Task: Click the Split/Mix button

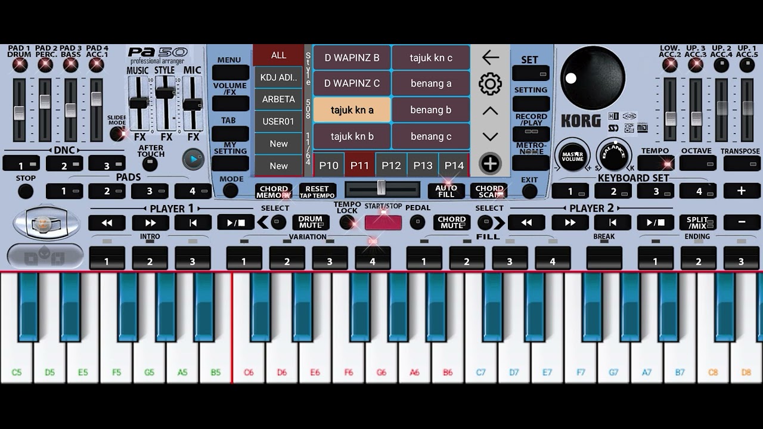Action: click(x=698, y=223)
